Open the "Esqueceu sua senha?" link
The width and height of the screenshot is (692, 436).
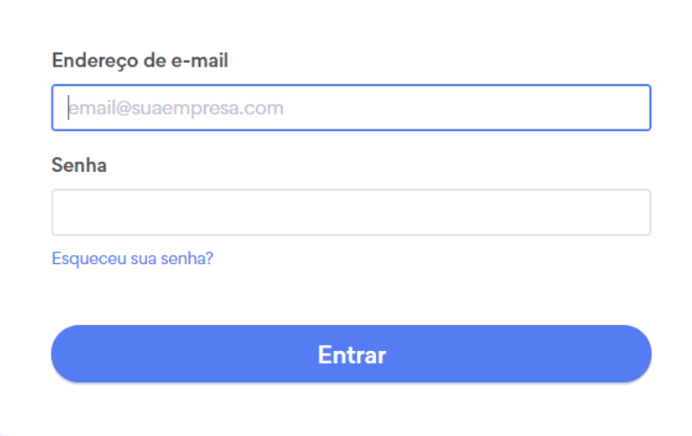click(132, 259)
